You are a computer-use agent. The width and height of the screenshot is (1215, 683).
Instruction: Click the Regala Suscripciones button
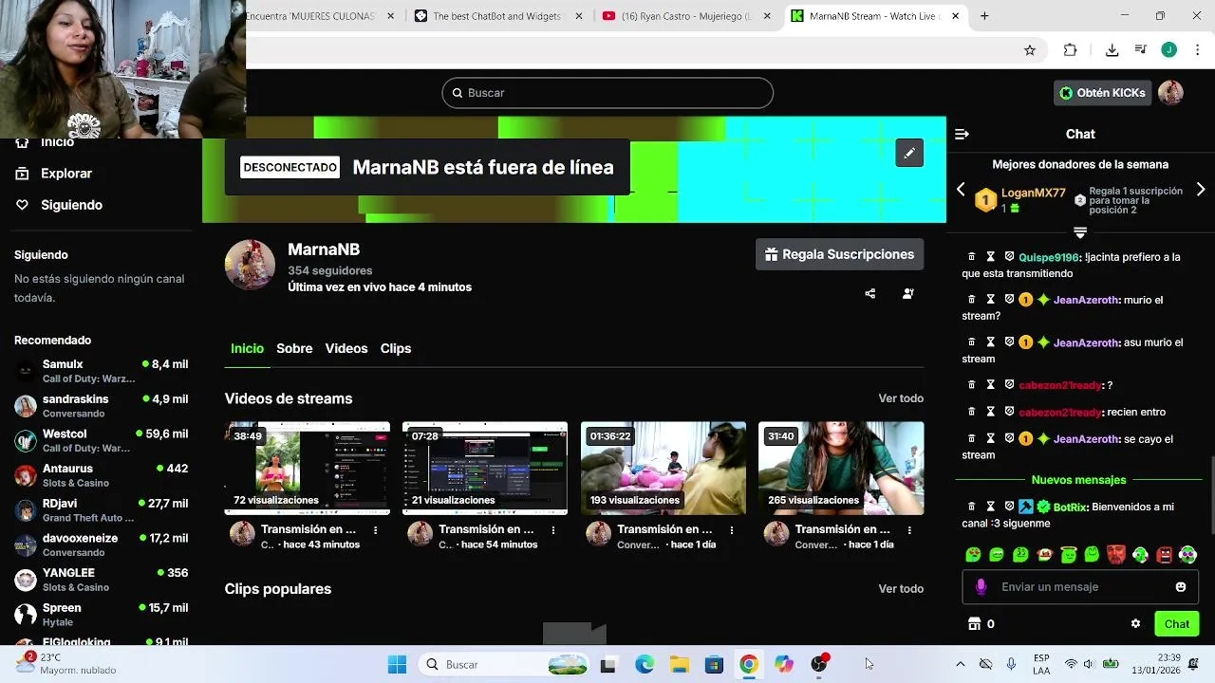point(840,254)
